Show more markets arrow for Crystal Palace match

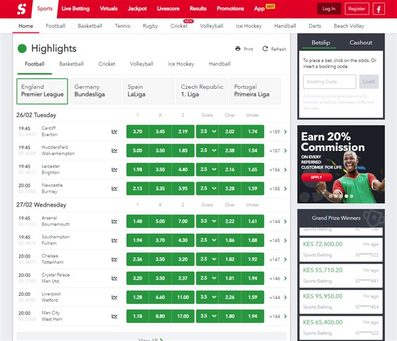[x=285, y=278]
